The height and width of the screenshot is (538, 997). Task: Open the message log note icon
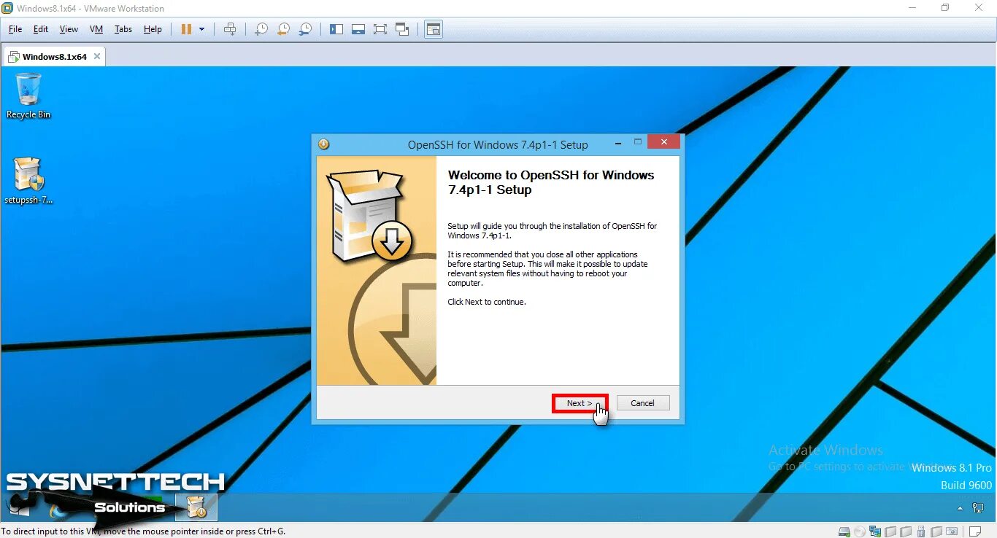974,531
